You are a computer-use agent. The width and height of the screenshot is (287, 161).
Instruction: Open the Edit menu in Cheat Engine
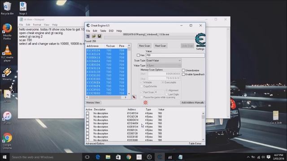pos(95,31)
